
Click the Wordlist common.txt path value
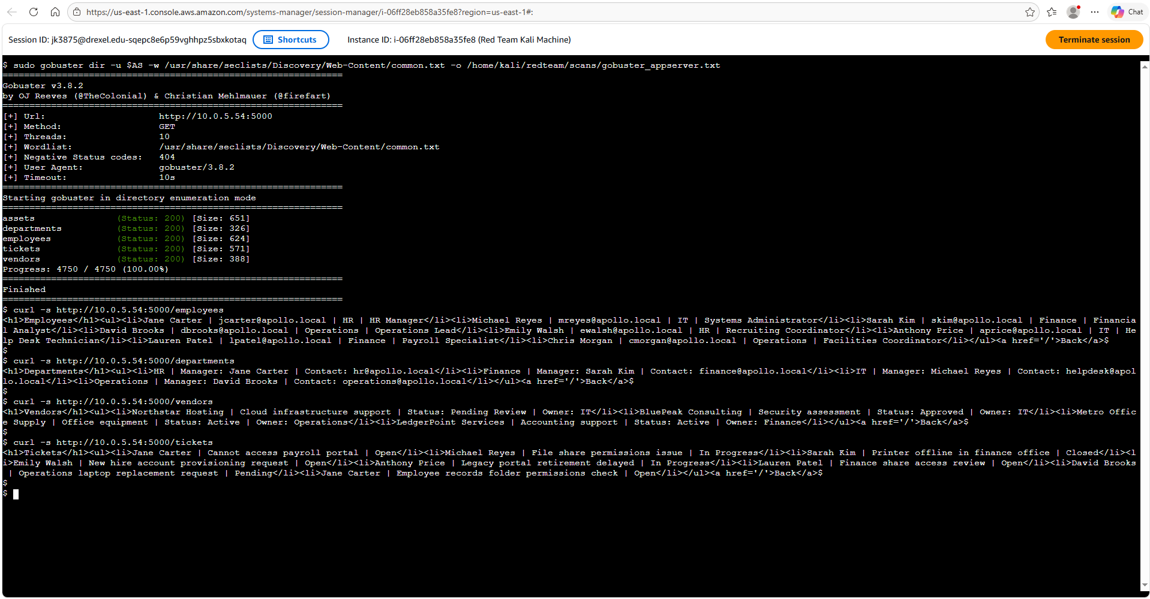[299, 147]
